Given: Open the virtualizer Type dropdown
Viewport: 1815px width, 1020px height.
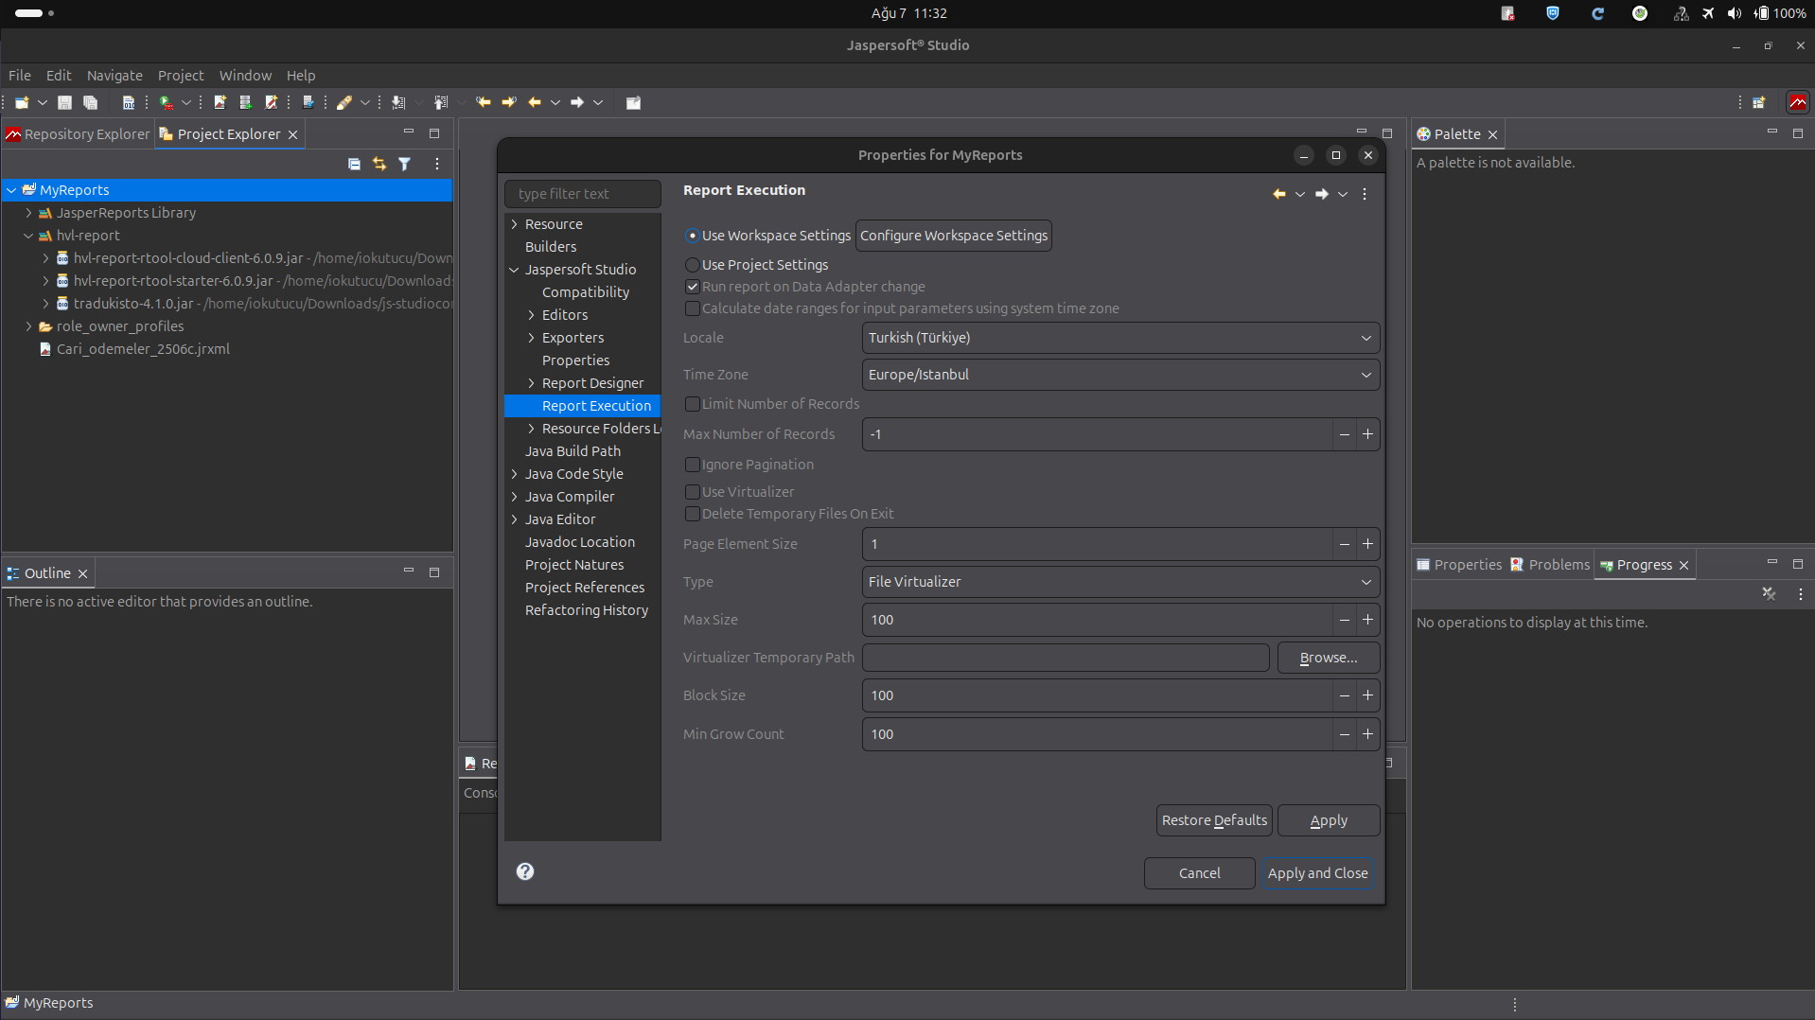Looking at the screenshot, I should pos(1120,582).
